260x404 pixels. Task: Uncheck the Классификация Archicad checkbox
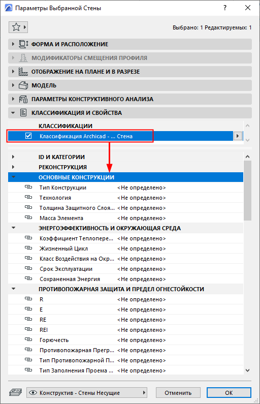(x=28, y=136)
